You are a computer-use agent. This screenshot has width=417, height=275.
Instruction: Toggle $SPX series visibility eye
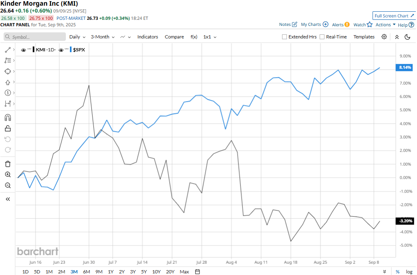coord(61,50)
